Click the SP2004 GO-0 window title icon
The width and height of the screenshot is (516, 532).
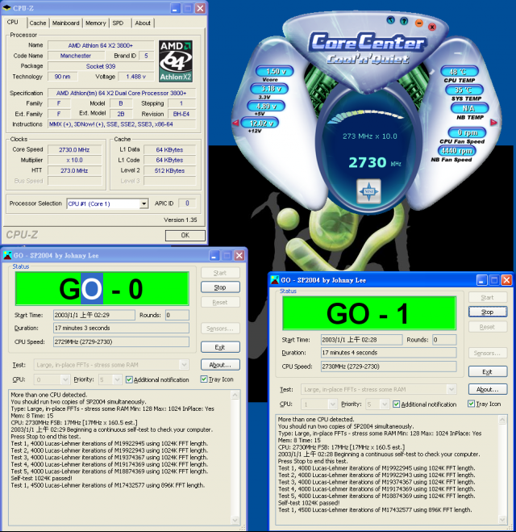click(x=7, y=255)
